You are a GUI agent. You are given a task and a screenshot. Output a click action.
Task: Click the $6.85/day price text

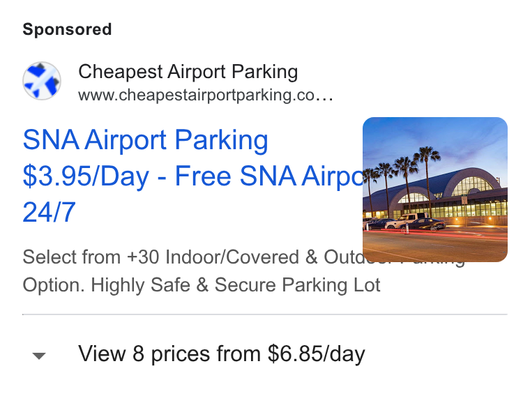click(x=317, y=353)
